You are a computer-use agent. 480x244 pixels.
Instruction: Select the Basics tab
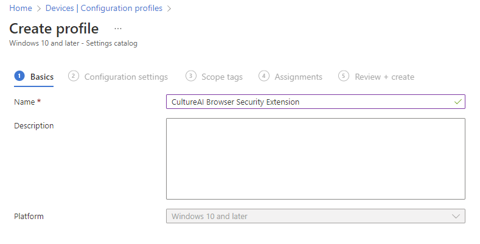[x=42, y=77]
